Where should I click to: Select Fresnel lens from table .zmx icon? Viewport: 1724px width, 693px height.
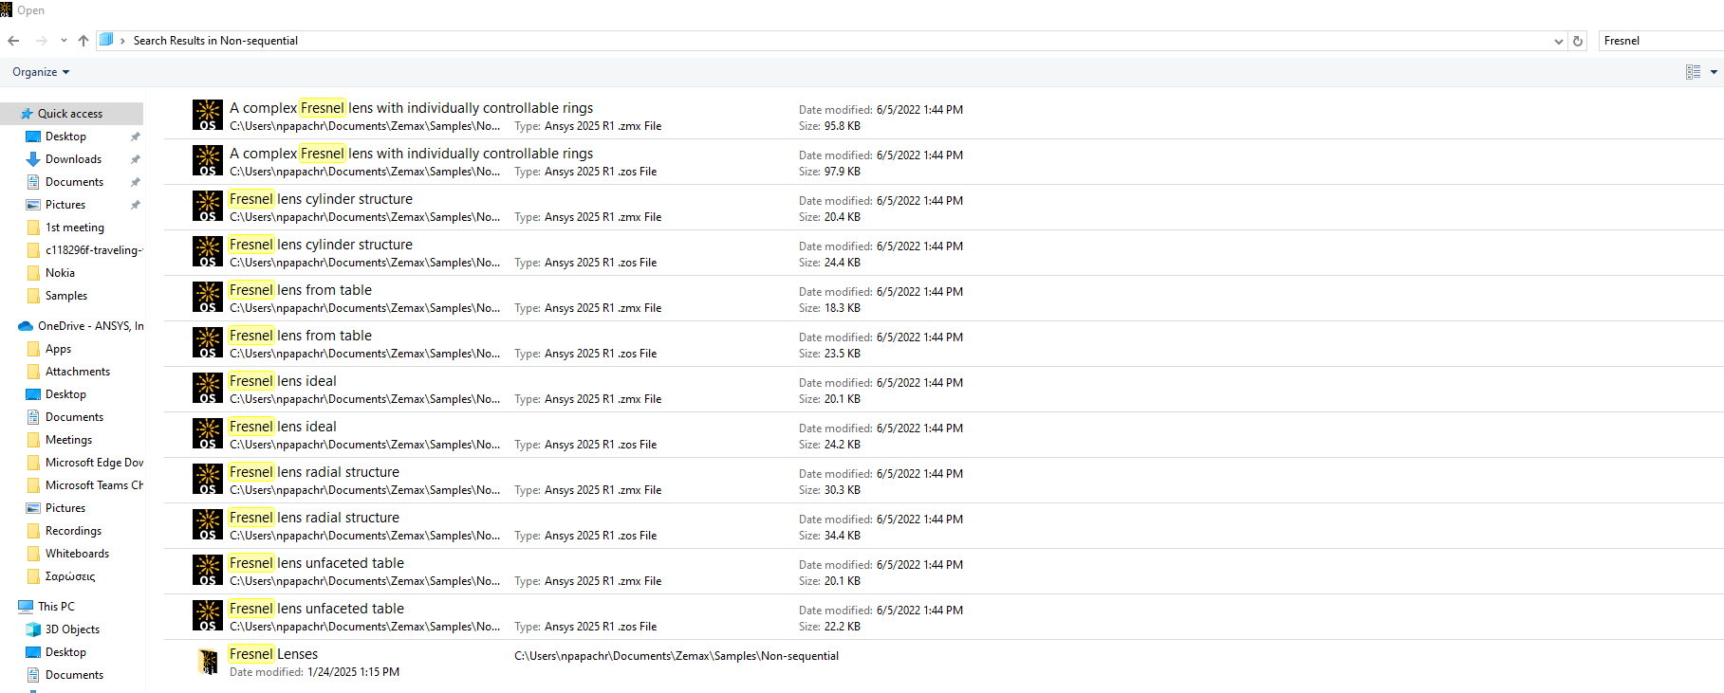click(208, 297)
